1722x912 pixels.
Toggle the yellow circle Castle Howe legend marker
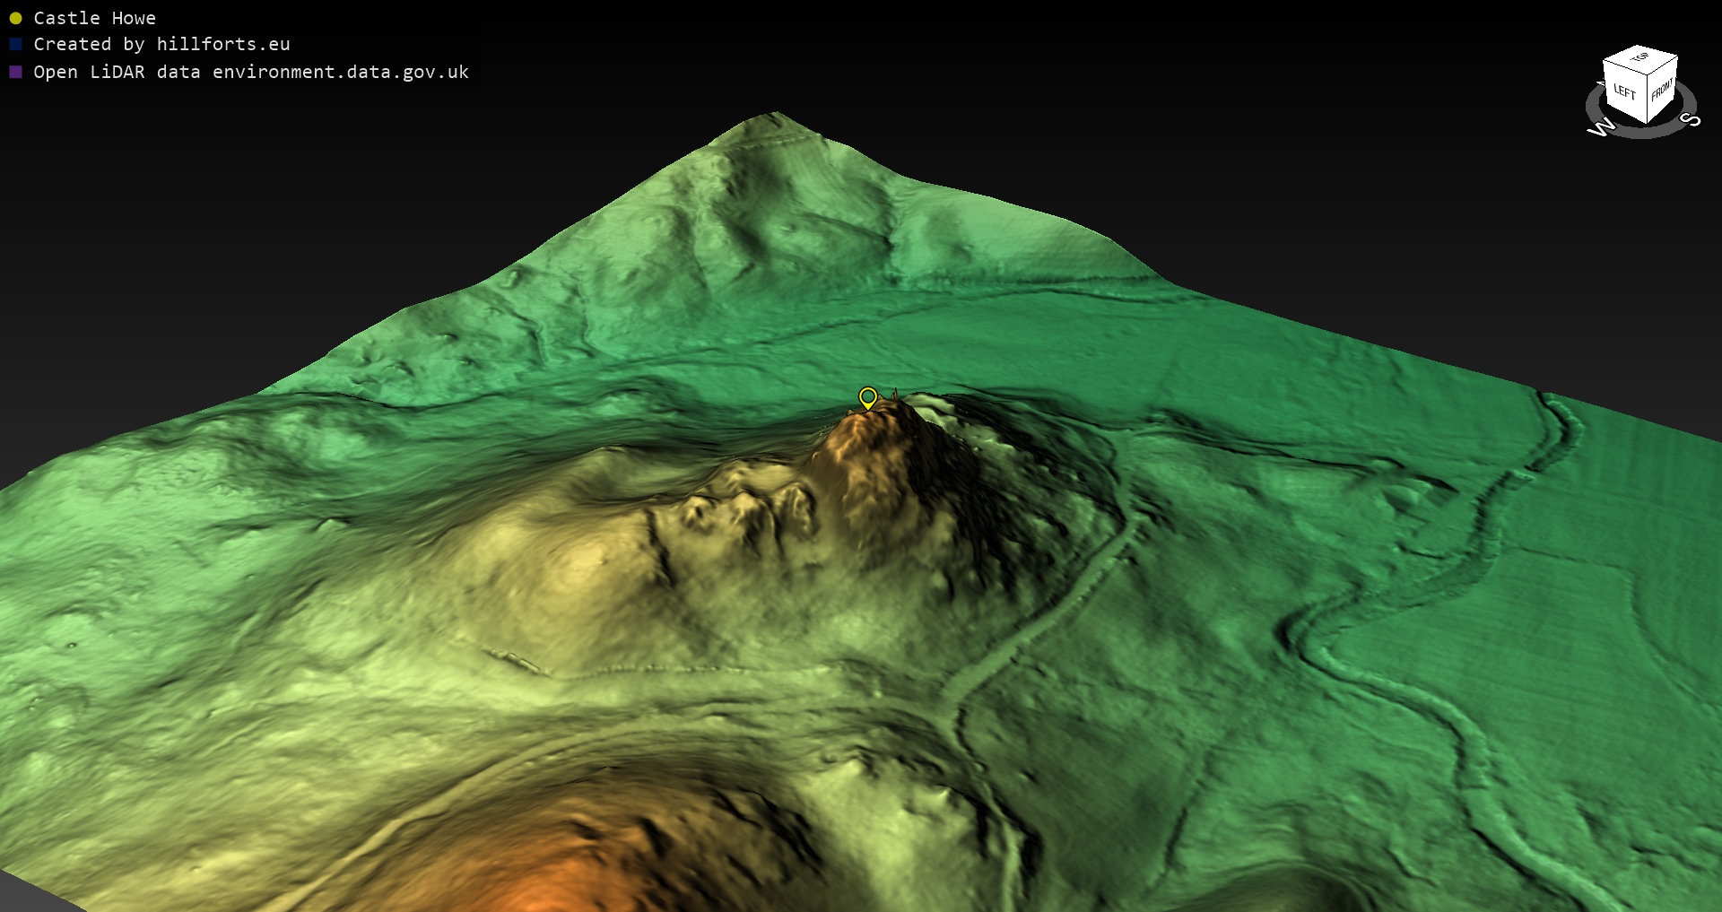click(x=15, y=18)
